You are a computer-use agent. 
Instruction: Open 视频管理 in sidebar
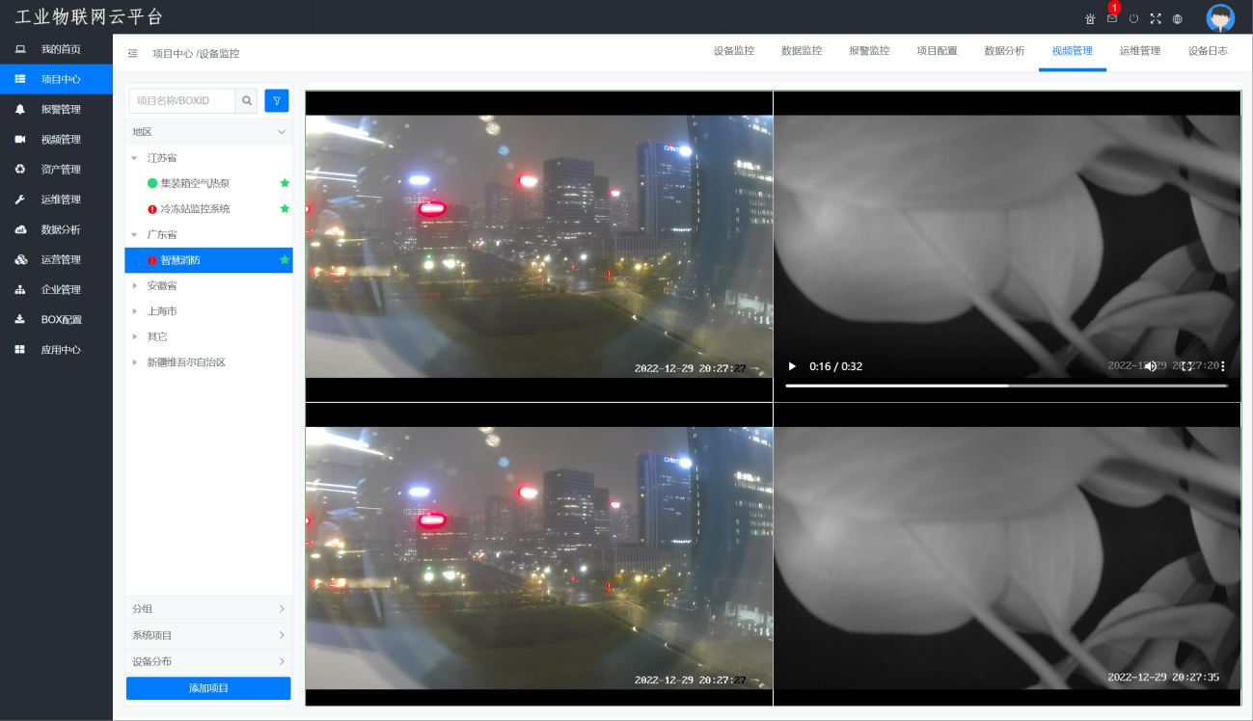(56, 139)
